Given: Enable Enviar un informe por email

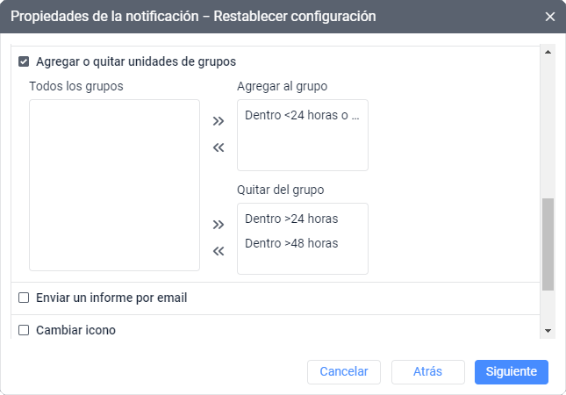Looking at the screenshot, I should click(x=24, y=298).
